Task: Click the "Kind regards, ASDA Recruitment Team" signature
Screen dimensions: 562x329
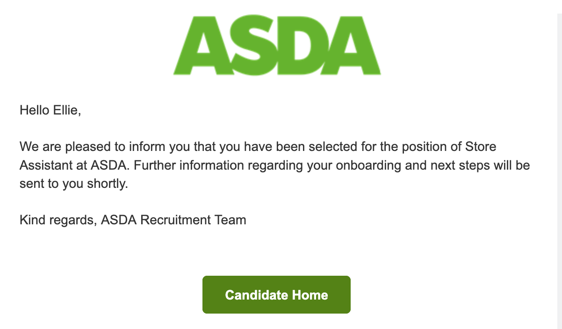Action: (x=133, y=220)
